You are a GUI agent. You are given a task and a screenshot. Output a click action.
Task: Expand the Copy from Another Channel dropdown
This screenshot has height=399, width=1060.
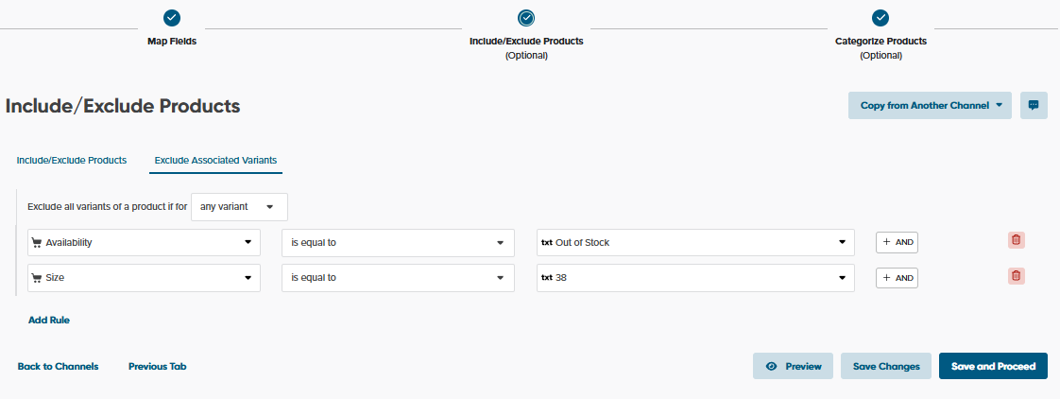(930, 106)
